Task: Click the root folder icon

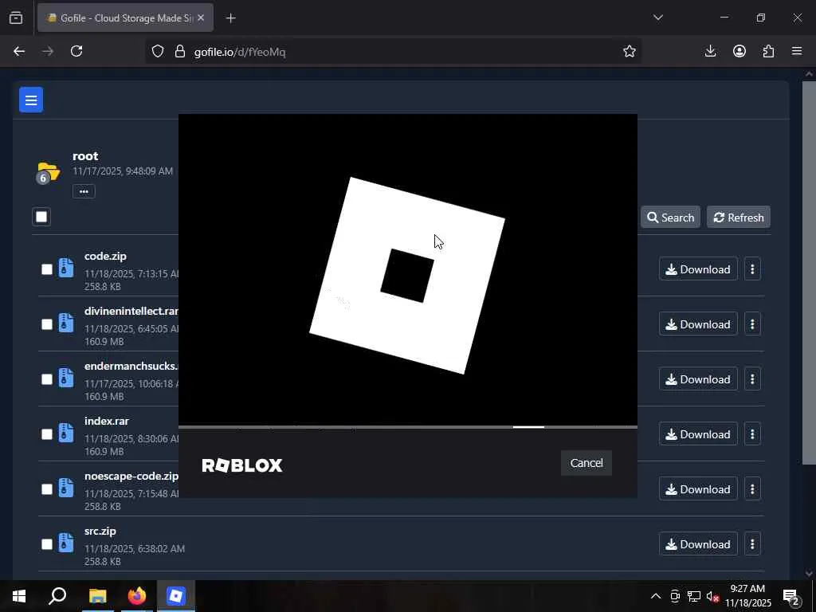Action: pos(49,172)
